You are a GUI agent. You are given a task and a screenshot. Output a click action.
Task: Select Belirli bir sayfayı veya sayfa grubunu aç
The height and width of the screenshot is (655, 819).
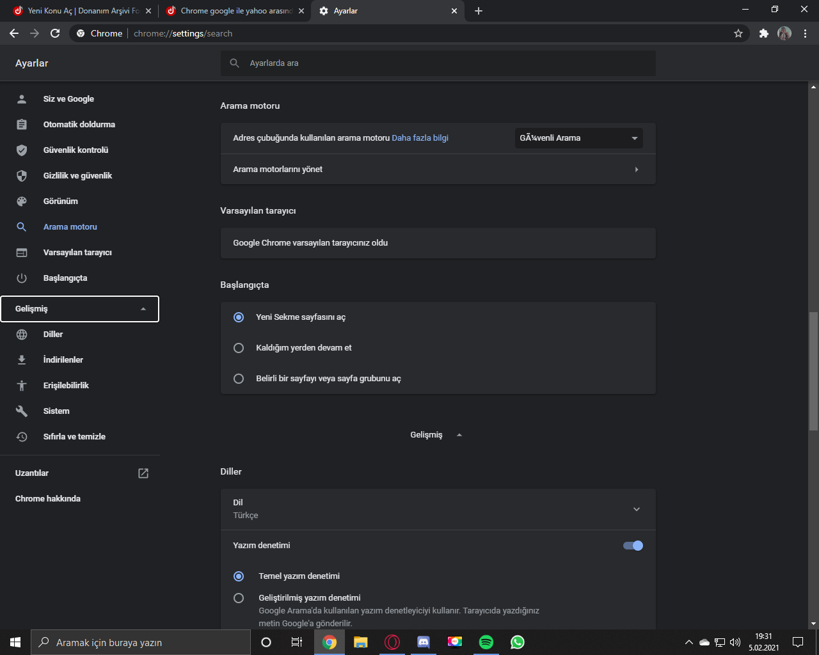coord(239,379)
